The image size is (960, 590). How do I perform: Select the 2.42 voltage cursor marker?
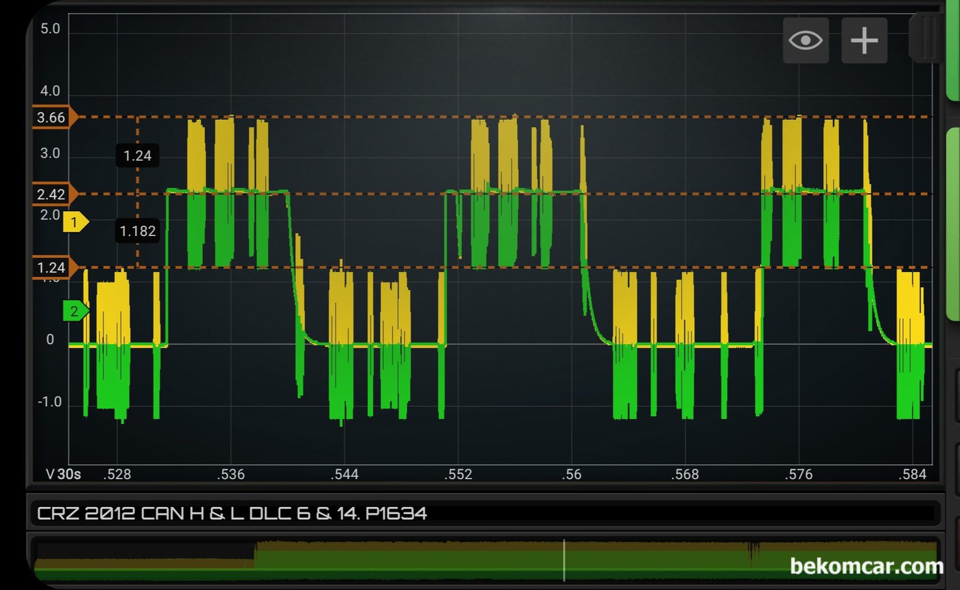[53, 194]
